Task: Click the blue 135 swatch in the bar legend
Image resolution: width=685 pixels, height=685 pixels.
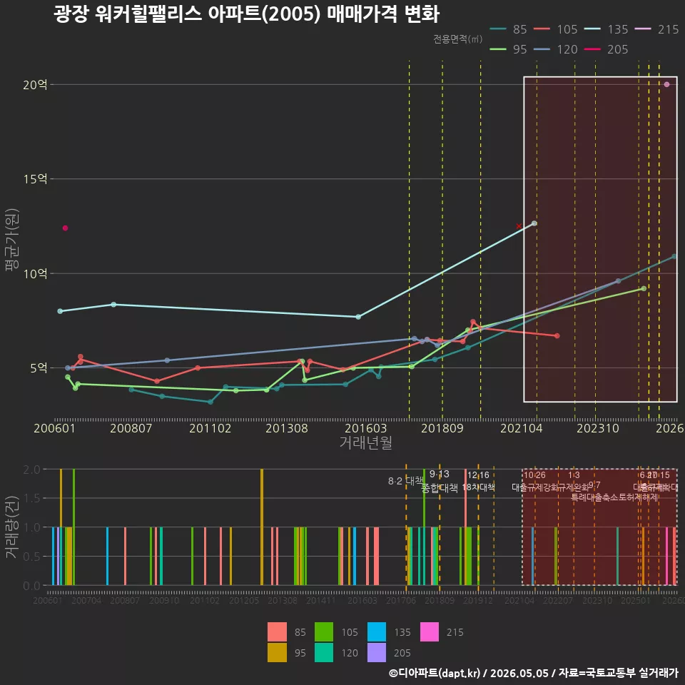Action: [x=377, y=631]
